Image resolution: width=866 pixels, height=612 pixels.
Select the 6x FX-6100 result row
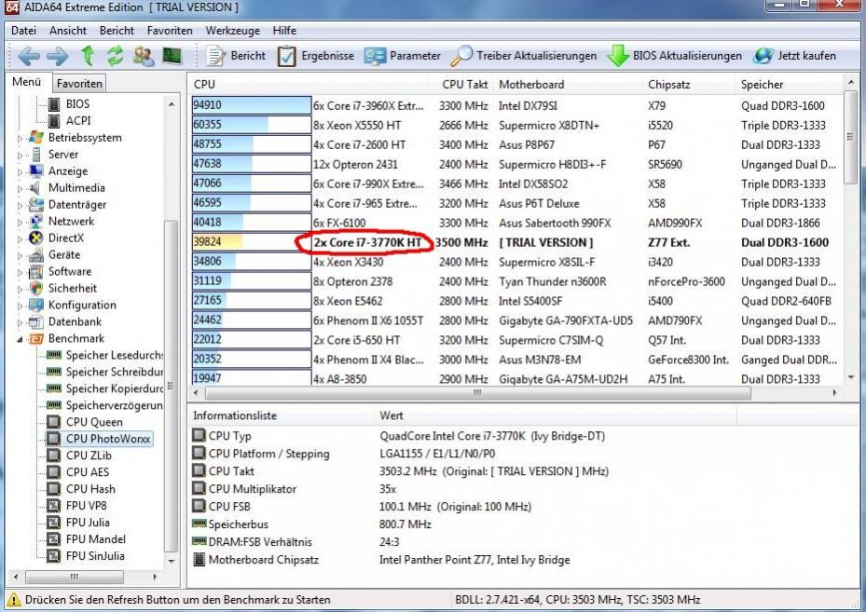[x=516, y=223]
